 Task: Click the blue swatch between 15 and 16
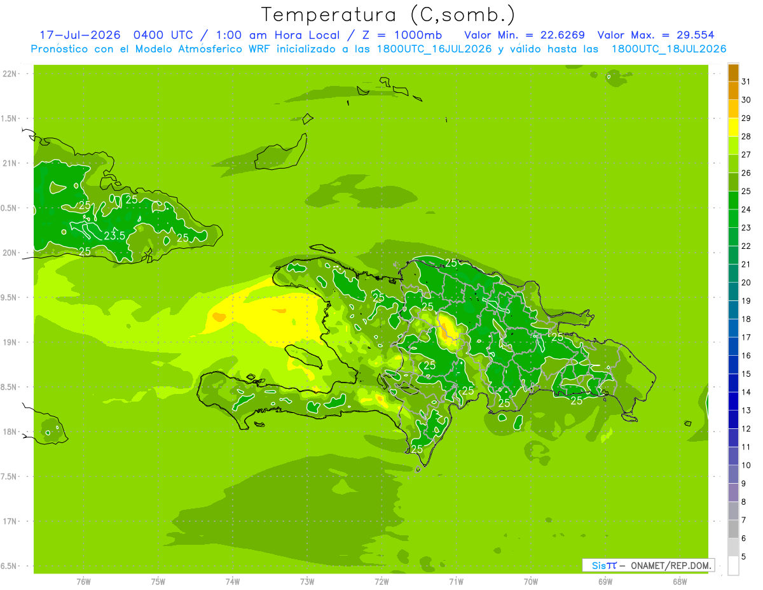(733, 365)
